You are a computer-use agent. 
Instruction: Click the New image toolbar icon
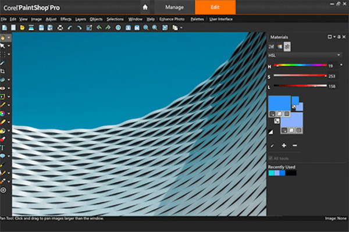click(x=5, y=27)
